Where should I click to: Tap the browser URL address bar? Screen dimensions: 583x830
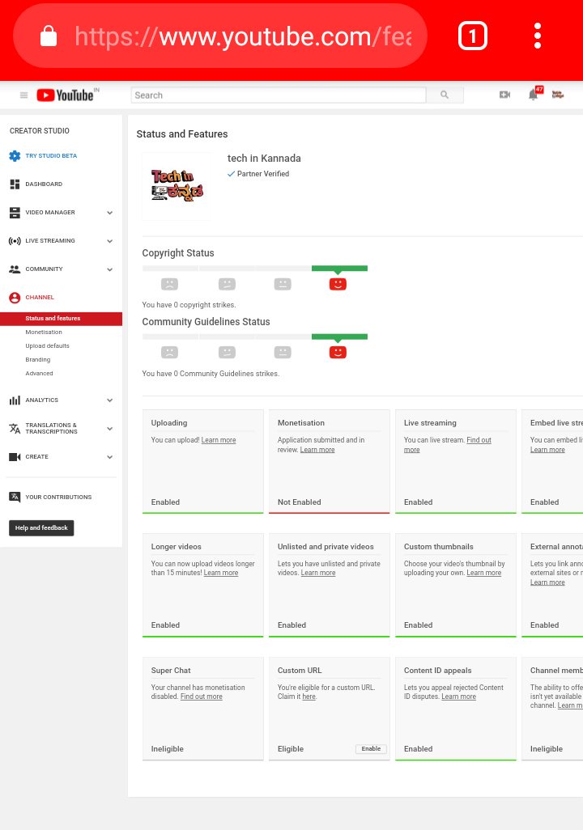(x=220, y=36)
